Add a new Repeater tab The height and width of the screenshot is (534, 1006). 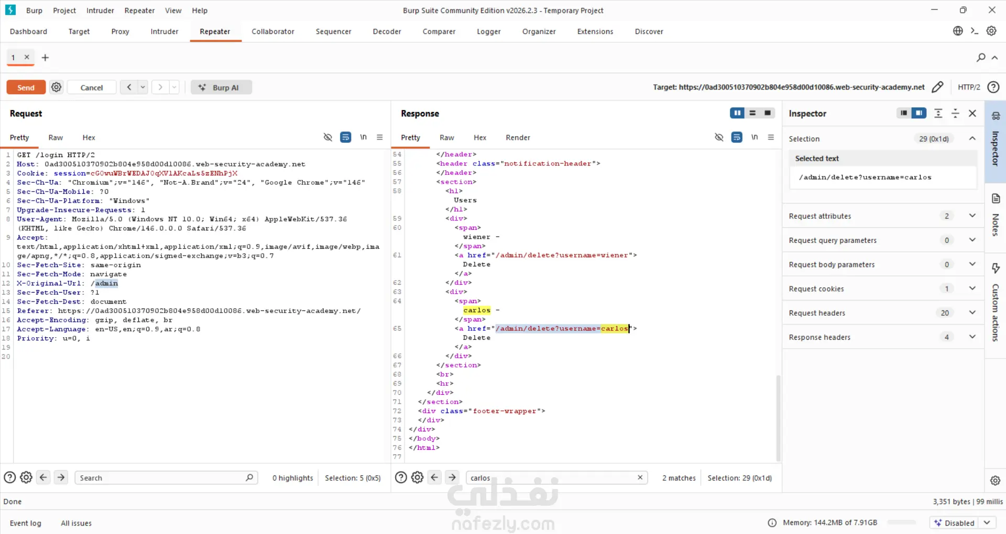coord(45,58)
